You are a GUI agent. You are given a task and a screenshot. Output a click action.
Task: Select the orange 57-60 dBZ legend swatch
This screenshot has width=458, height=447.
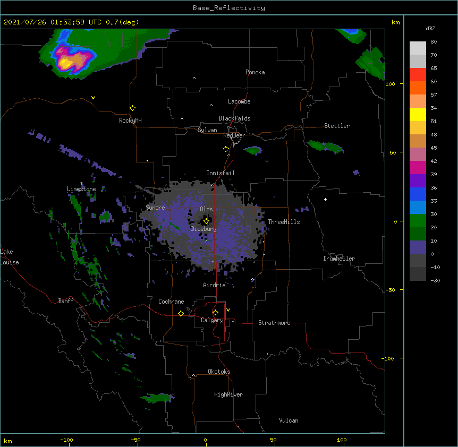tap(418, 88)
